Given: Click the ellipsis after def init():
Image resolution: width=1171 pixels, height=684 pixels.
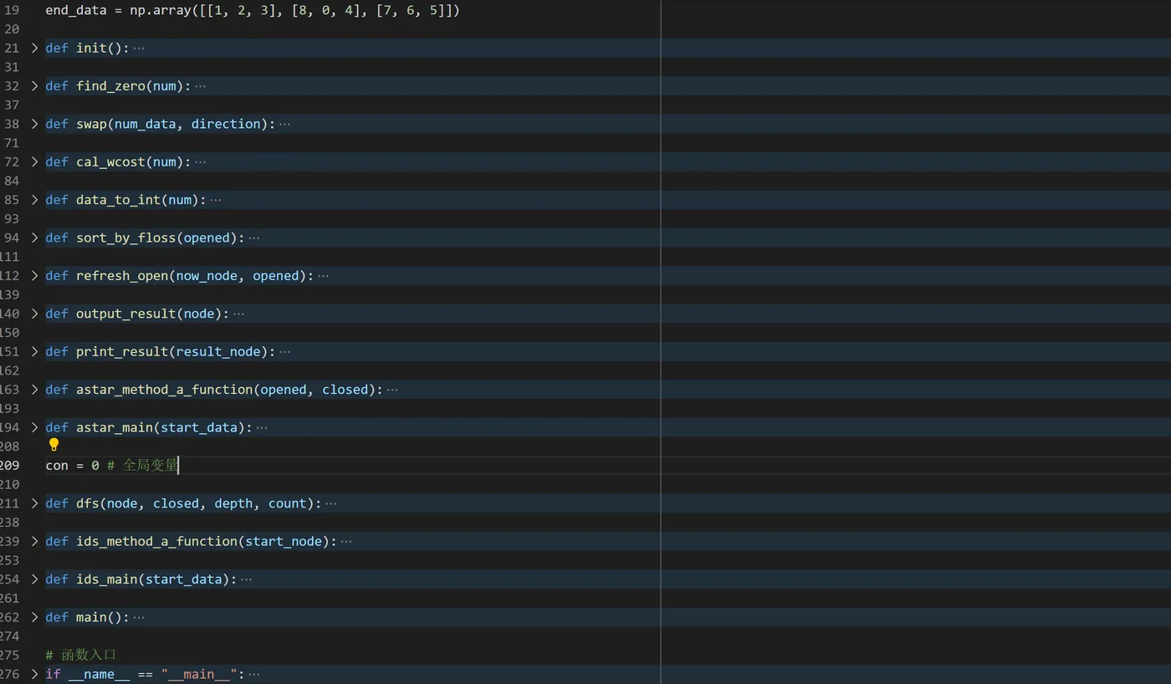Looking at the screenshot, I should coord(138,48).
